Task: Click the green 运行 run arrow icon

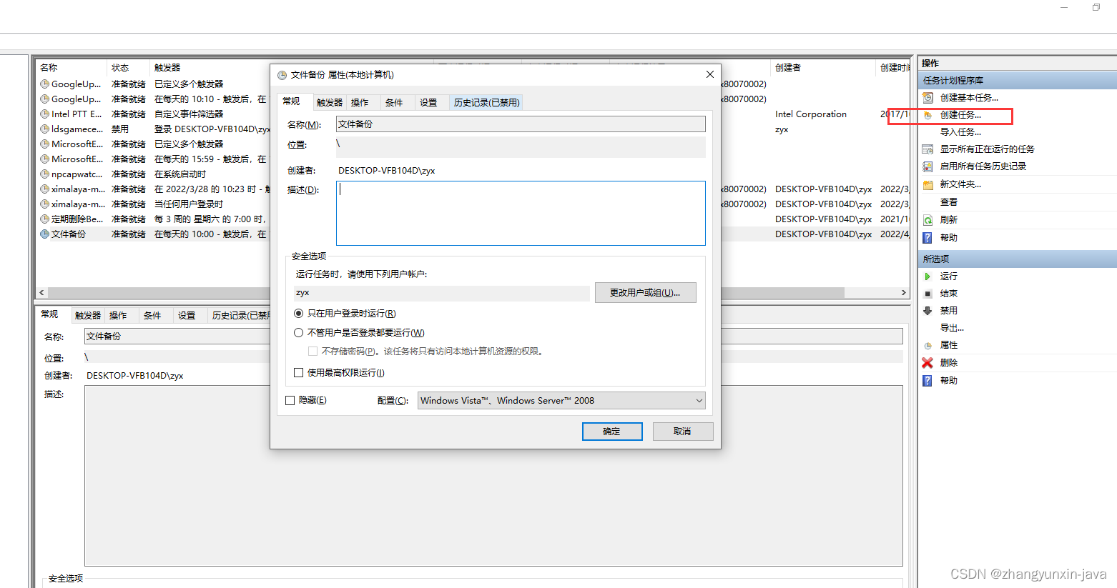Action: (x=927, y=276)
